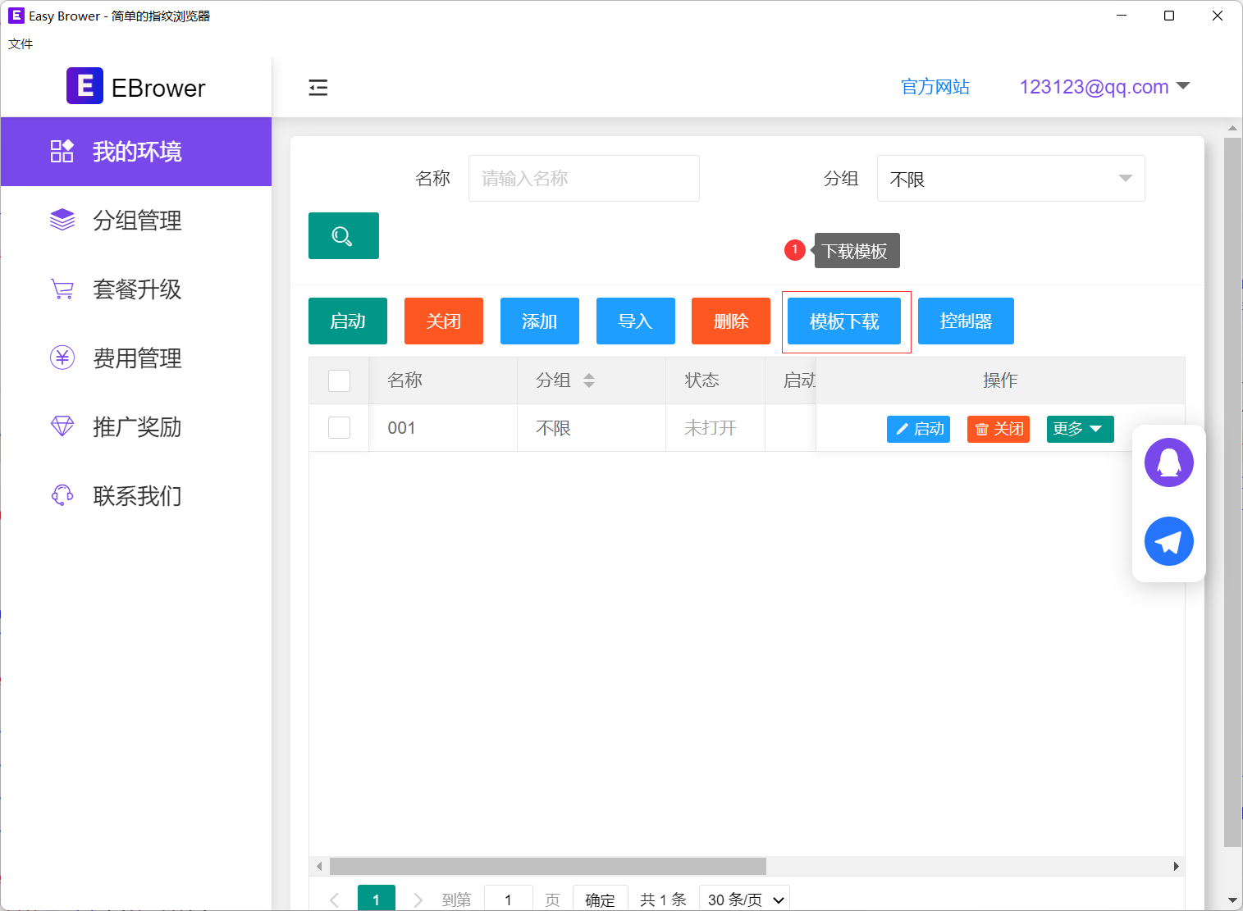Open 套餐升级 in sidebar

(x=136, y=289)
